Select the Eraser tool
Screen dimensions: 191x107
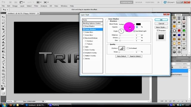[x=3, y=48]
